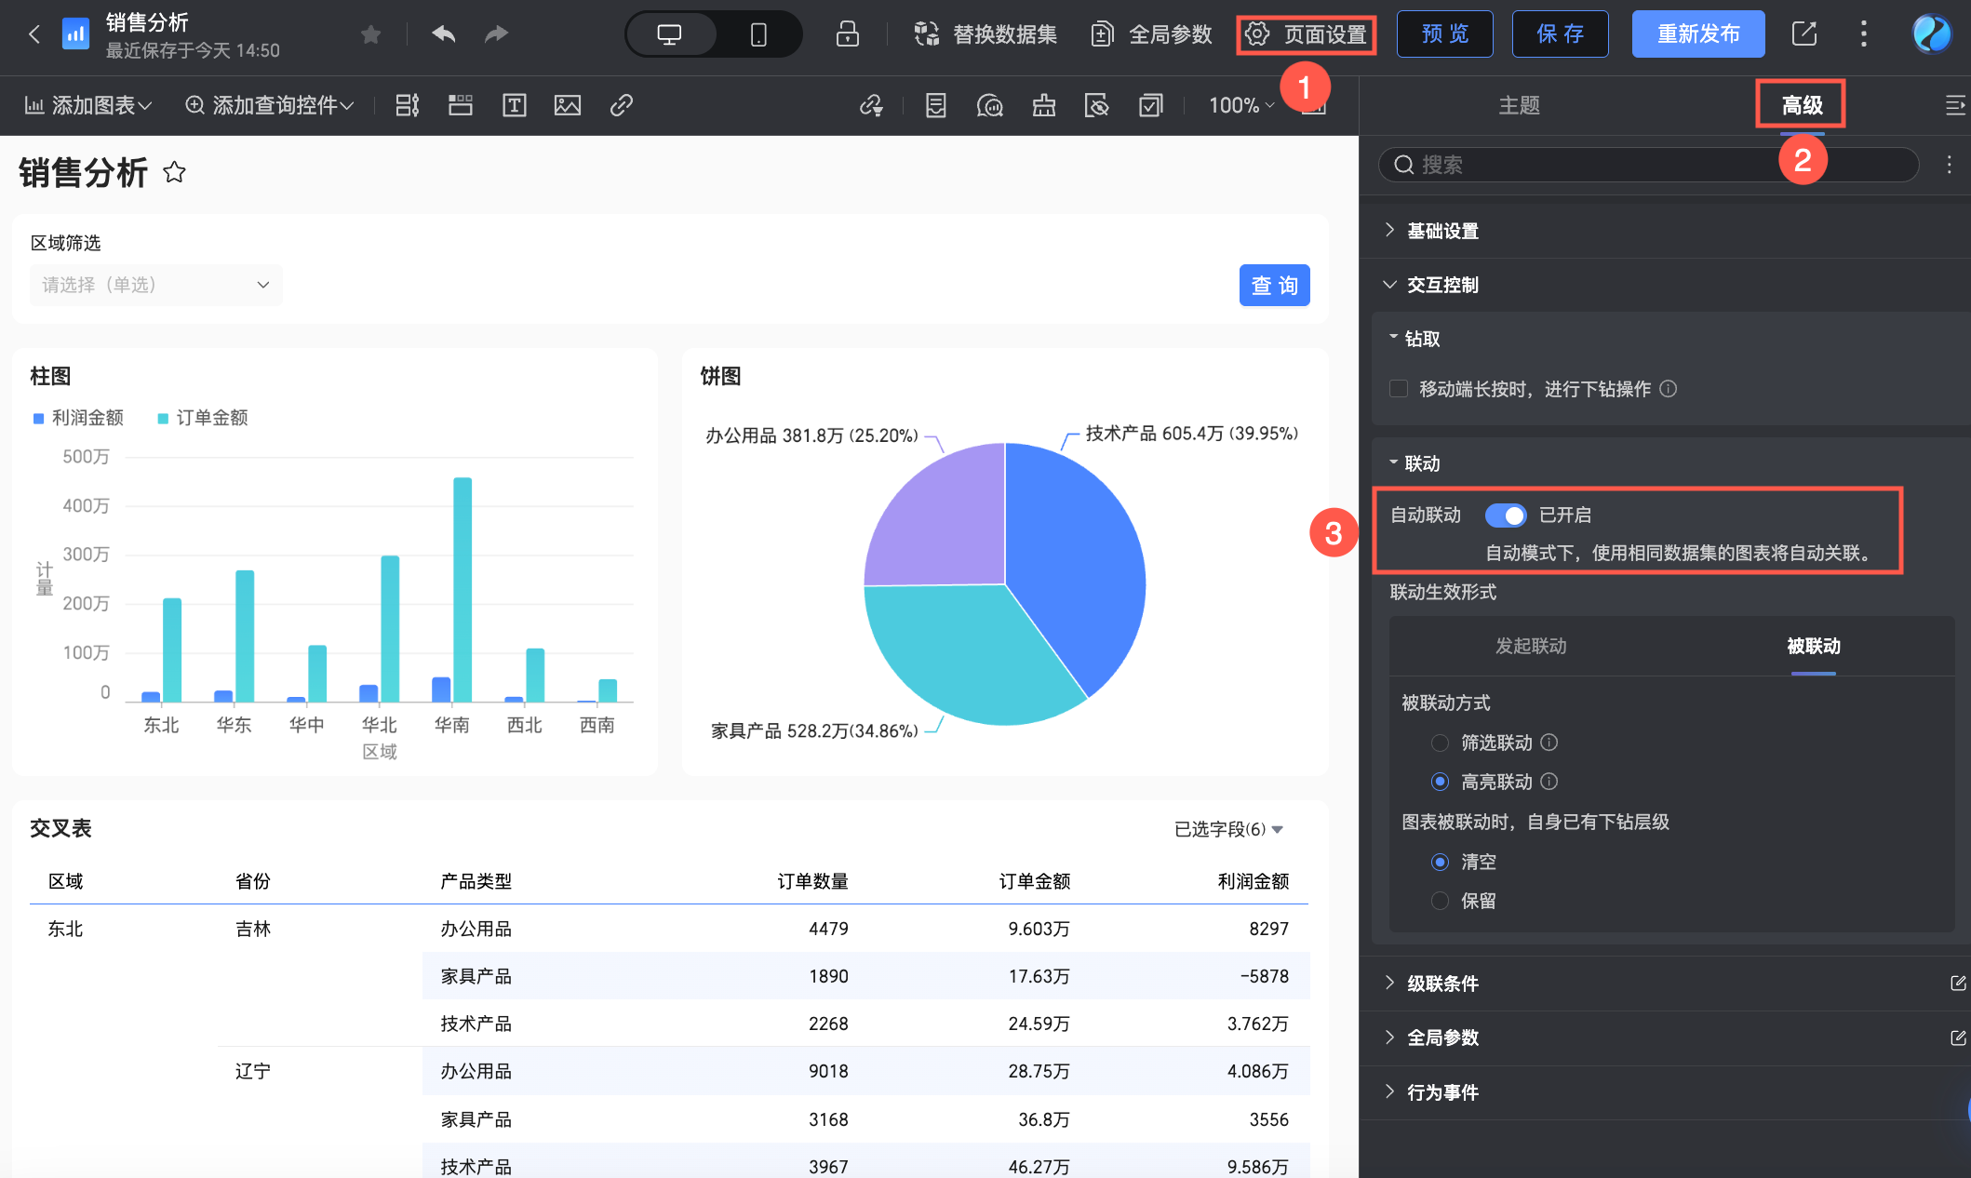Select the 被联动 tab
Image resolution: width=1971 pixels, height=1178 pixels.
pyautogui.click(x=1813, y=646)
